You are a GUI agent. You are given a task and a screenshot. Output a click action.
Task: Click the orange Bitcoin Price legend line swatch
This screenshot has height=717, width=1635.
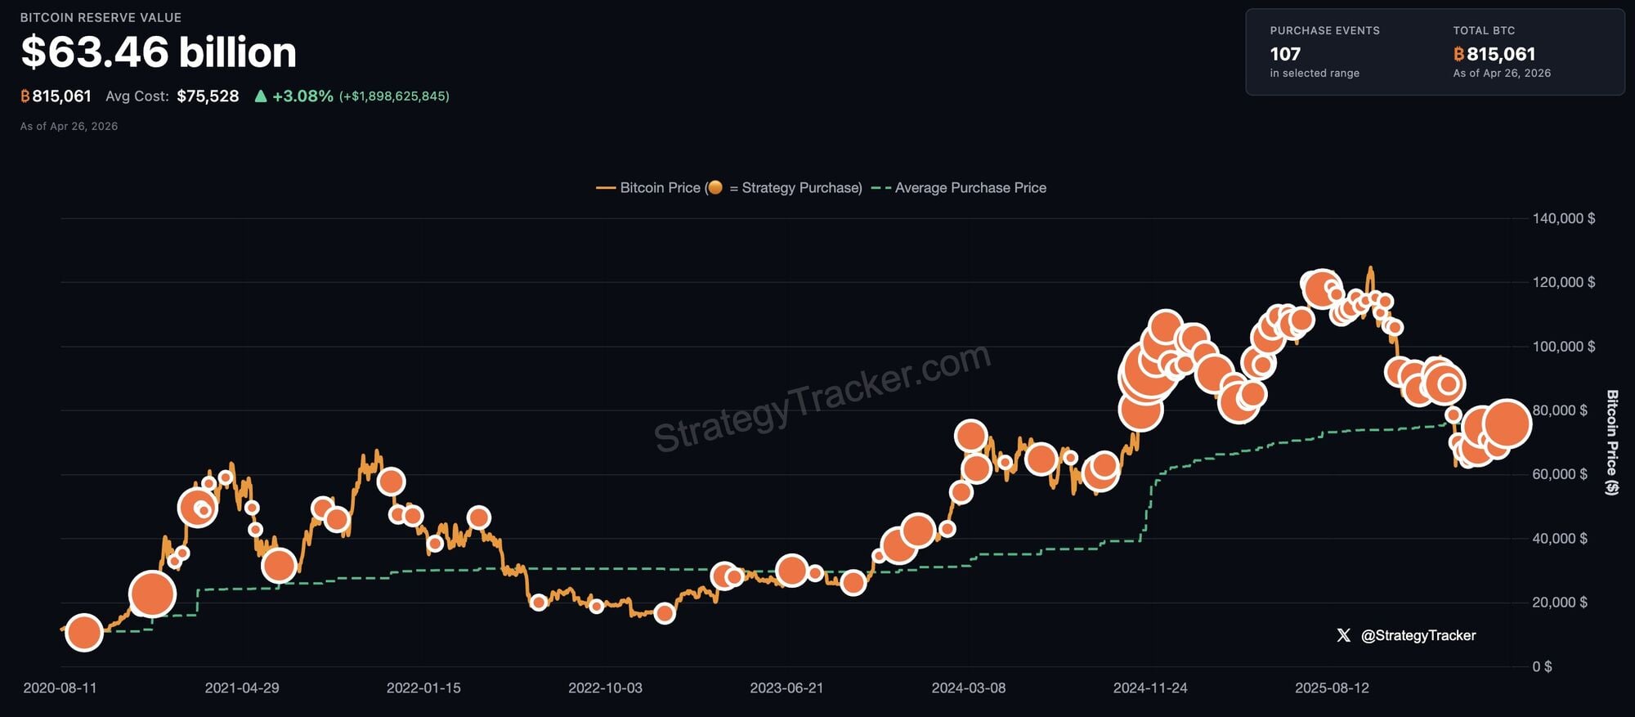click(x=606, y=188)
